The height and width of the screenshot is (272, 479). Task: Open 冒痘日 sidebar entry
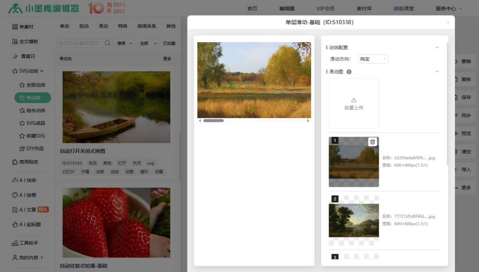pos(24,56)
